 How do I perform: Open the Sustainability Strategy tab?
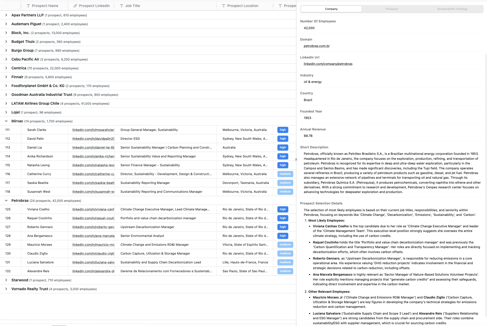point(452,9)
